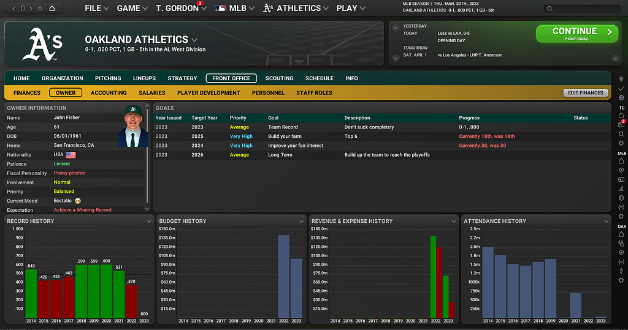Viewport: 628px width, 330px height.
Task: Open the STAFF ROLES subtab
Action: tap(314, 93)
